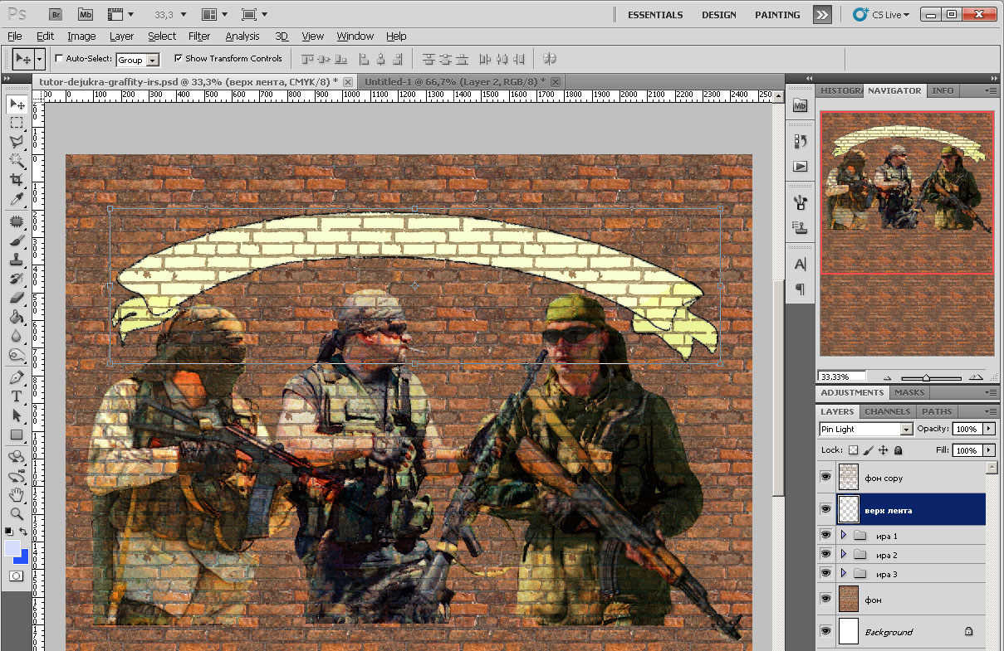
Task: Activate the Pen tool
Action: 16,377
